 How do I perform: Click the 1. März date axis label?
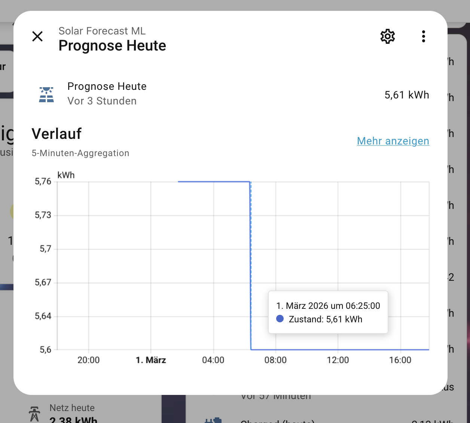[151, 360]
